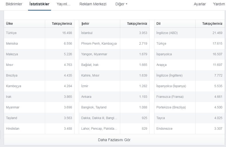Select the Arapça language row
The height and width of the screenshot is (147, 226).
coord(189,65)
